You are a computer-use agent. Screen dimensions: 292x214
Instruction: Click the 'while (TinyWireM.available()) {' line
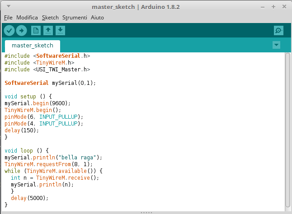pyautogui.click(x=53, y=171)
